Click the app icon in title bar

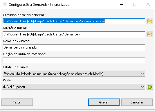click(5, 5)
